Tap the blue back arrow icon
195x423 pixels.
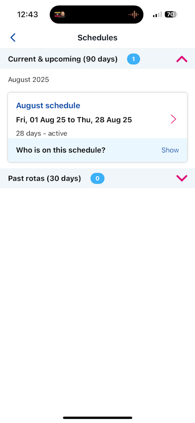[13, 38]
